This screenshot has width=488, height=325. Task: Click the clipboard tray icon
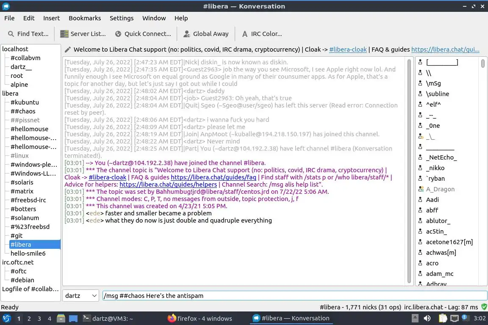[x=443, y=318]
